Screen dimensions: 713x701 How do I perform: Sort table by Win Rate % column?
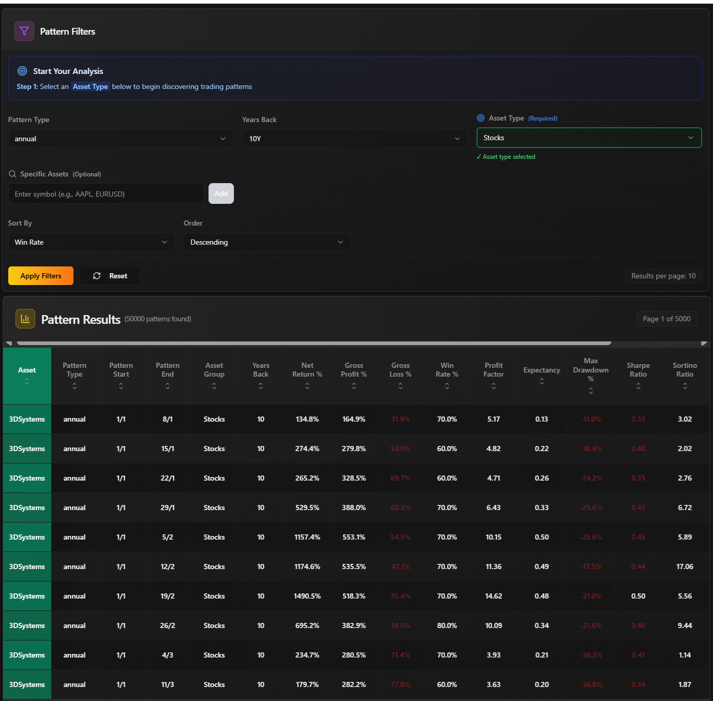[447, 386]
